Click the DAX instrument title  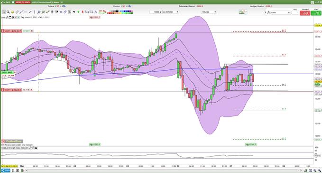[8, 2]
